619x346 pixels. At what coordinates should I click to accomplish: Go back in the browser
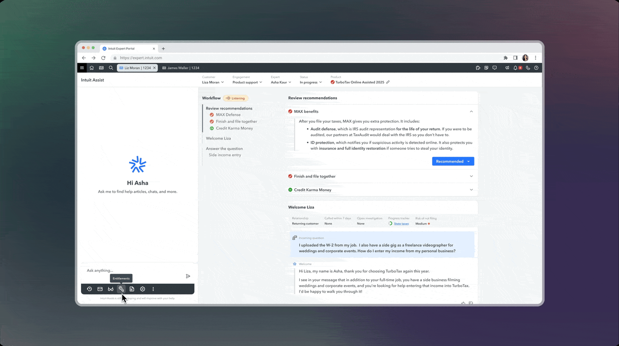tap(84, 58)
